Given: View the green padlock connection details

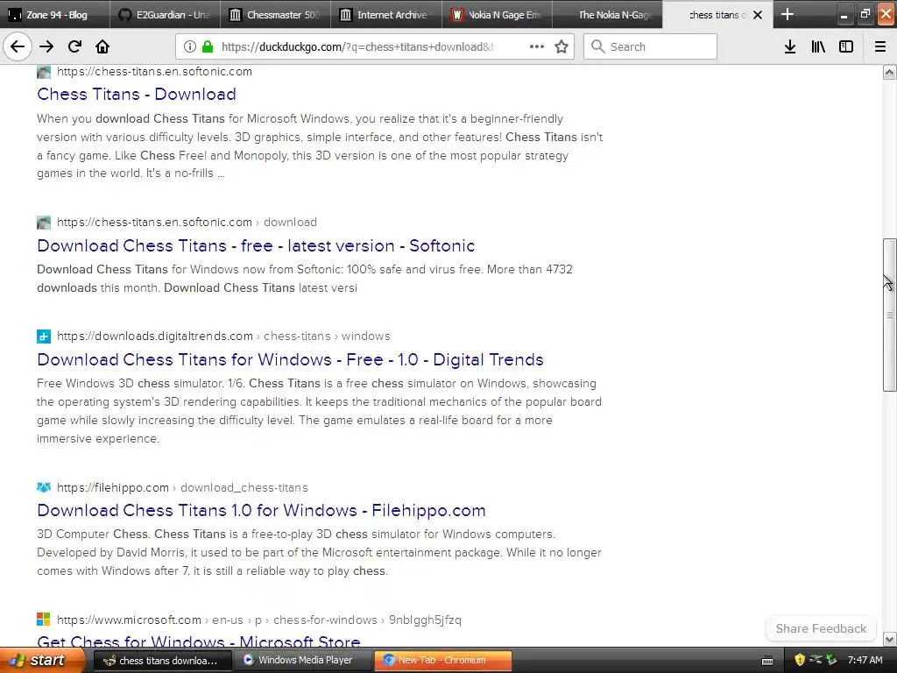Looking at the screenshot, I should pyautogui.click(x=208, y=47).
